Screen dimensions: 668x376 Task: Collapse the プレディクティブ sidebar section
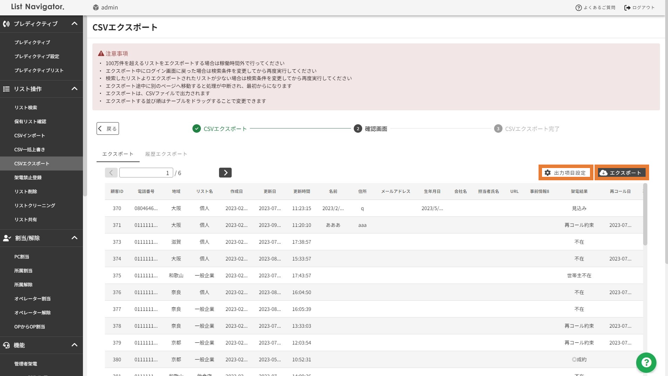(x=74, y=24)
